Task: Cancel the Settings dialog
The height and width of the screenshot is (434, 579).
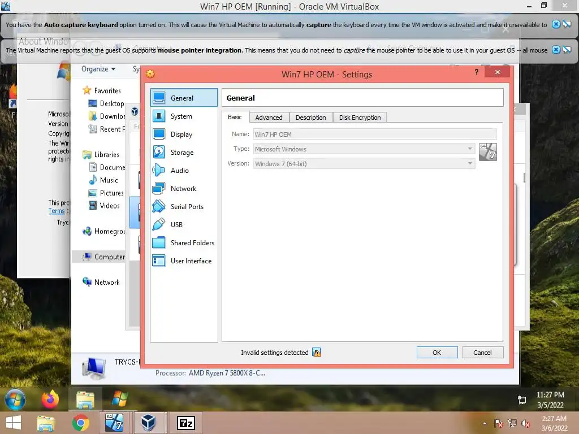Action: point(483,353)
